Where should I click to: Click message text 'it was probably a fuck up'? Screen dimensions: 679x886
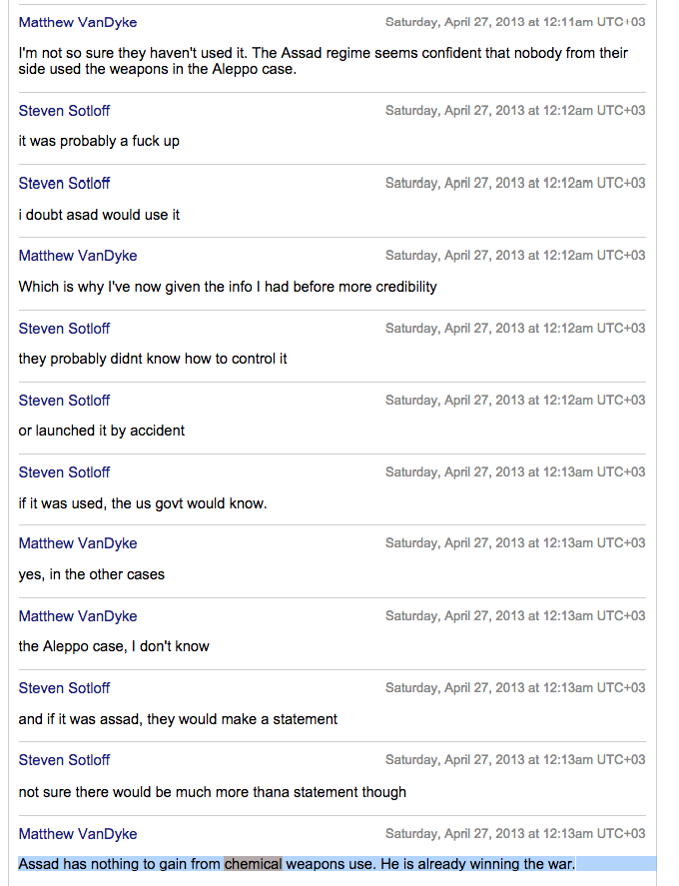99,141
